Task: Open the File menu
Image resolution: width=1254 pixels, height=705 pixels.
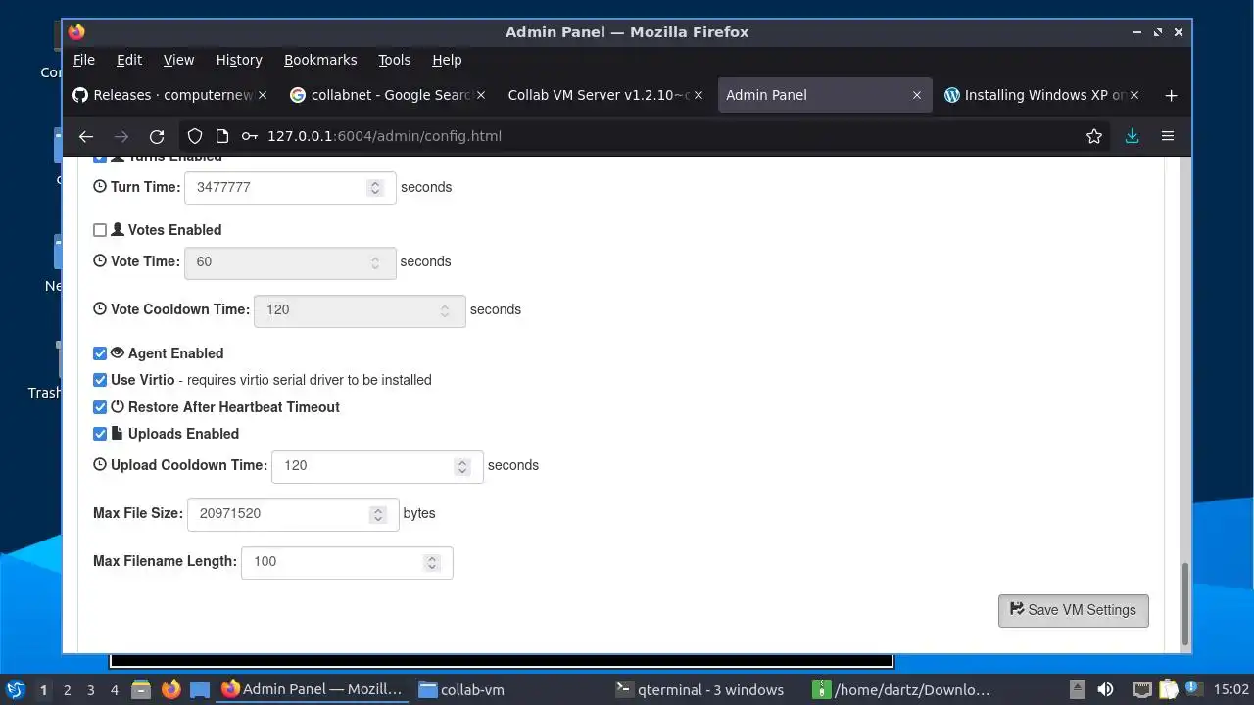Action: [84, 60]
